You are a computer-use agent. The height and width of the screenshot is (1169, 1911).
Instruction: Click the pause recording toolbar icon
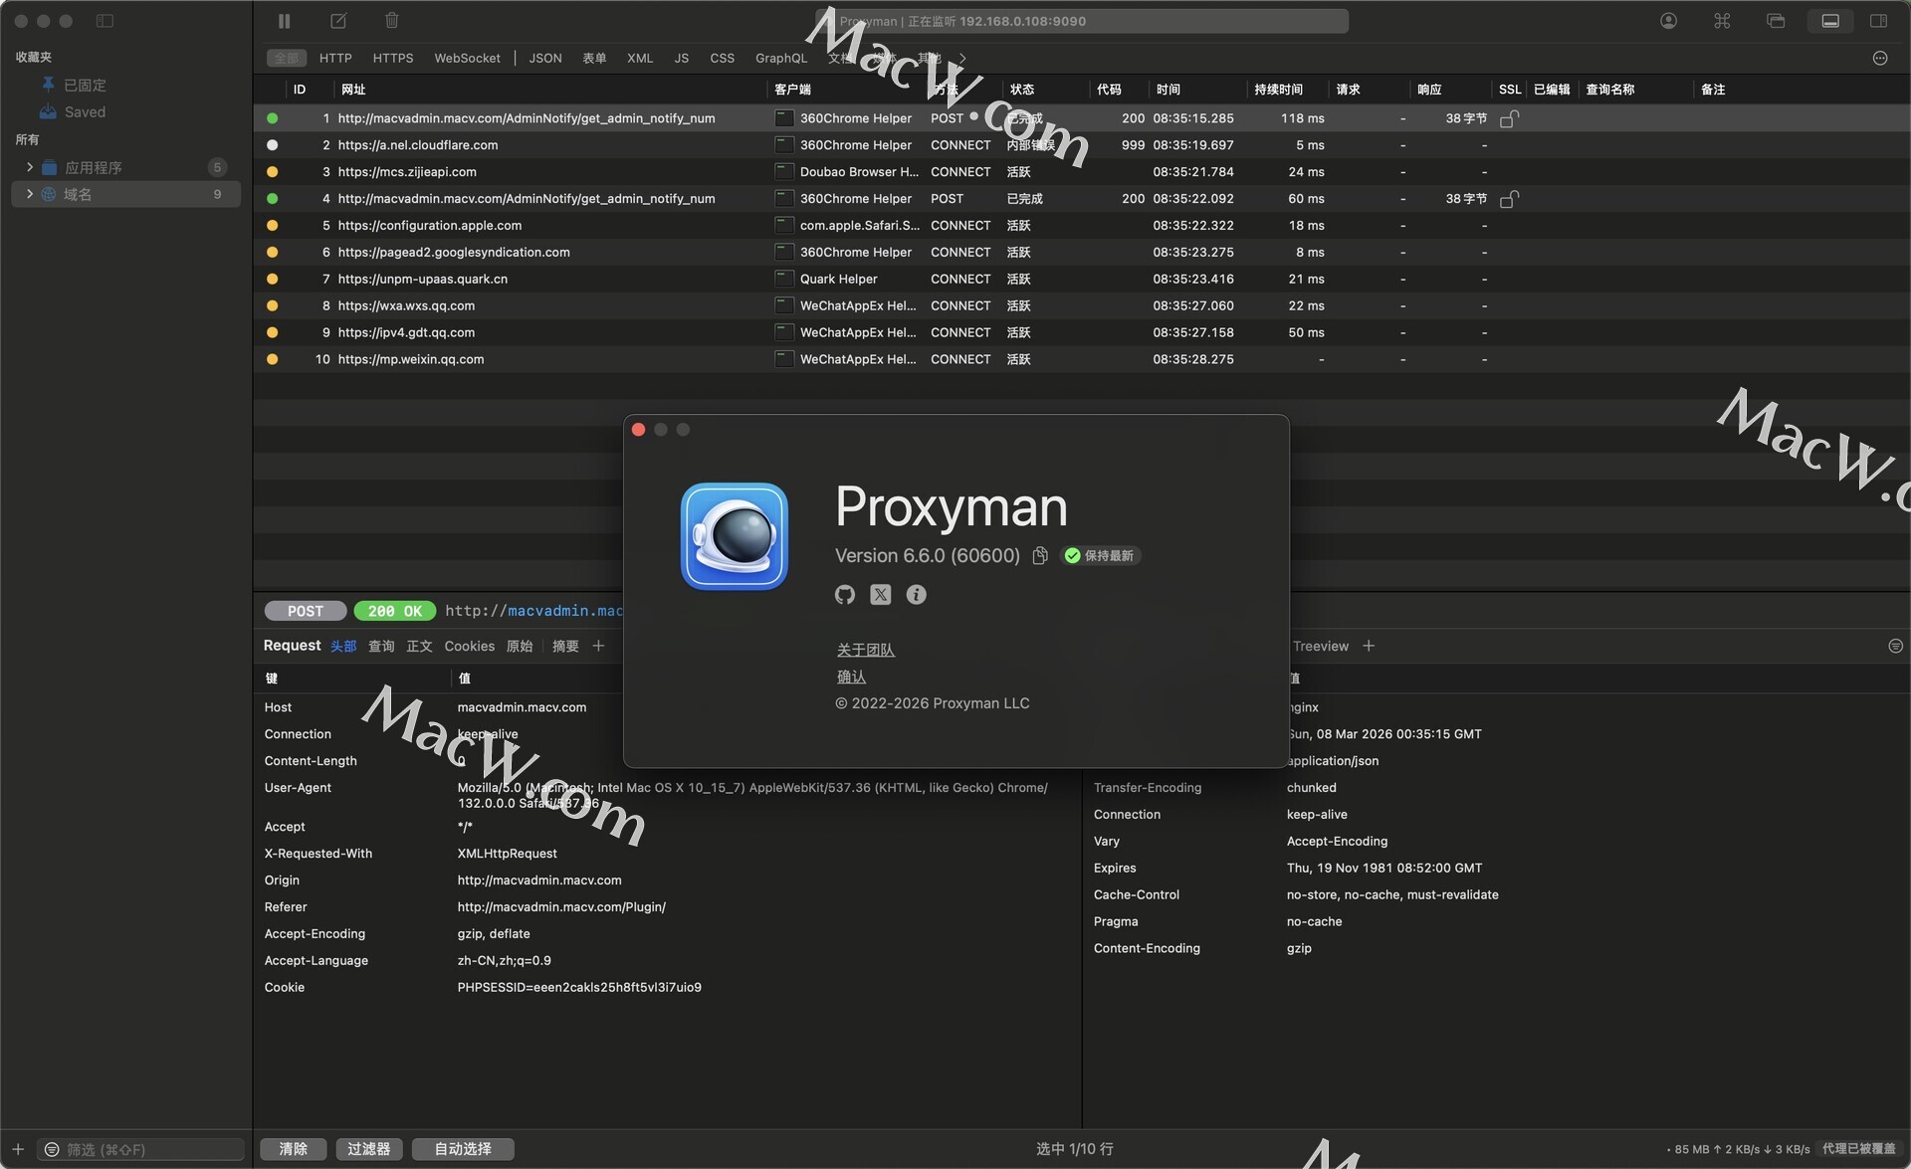point(285,21)
